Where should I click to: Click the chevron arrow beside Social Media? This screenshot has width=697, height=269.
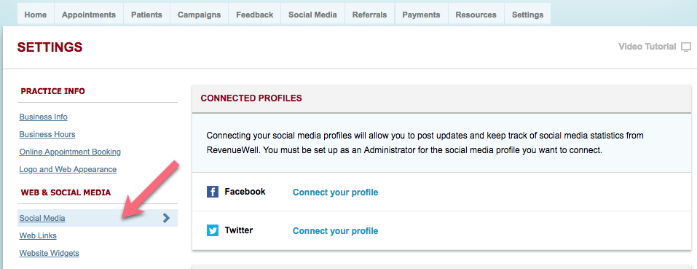point(166,218)
